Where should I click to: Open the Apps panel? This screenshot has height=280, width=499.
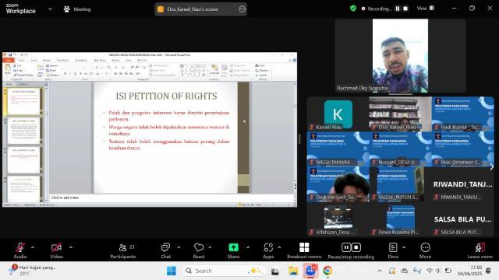pos(268,250)
